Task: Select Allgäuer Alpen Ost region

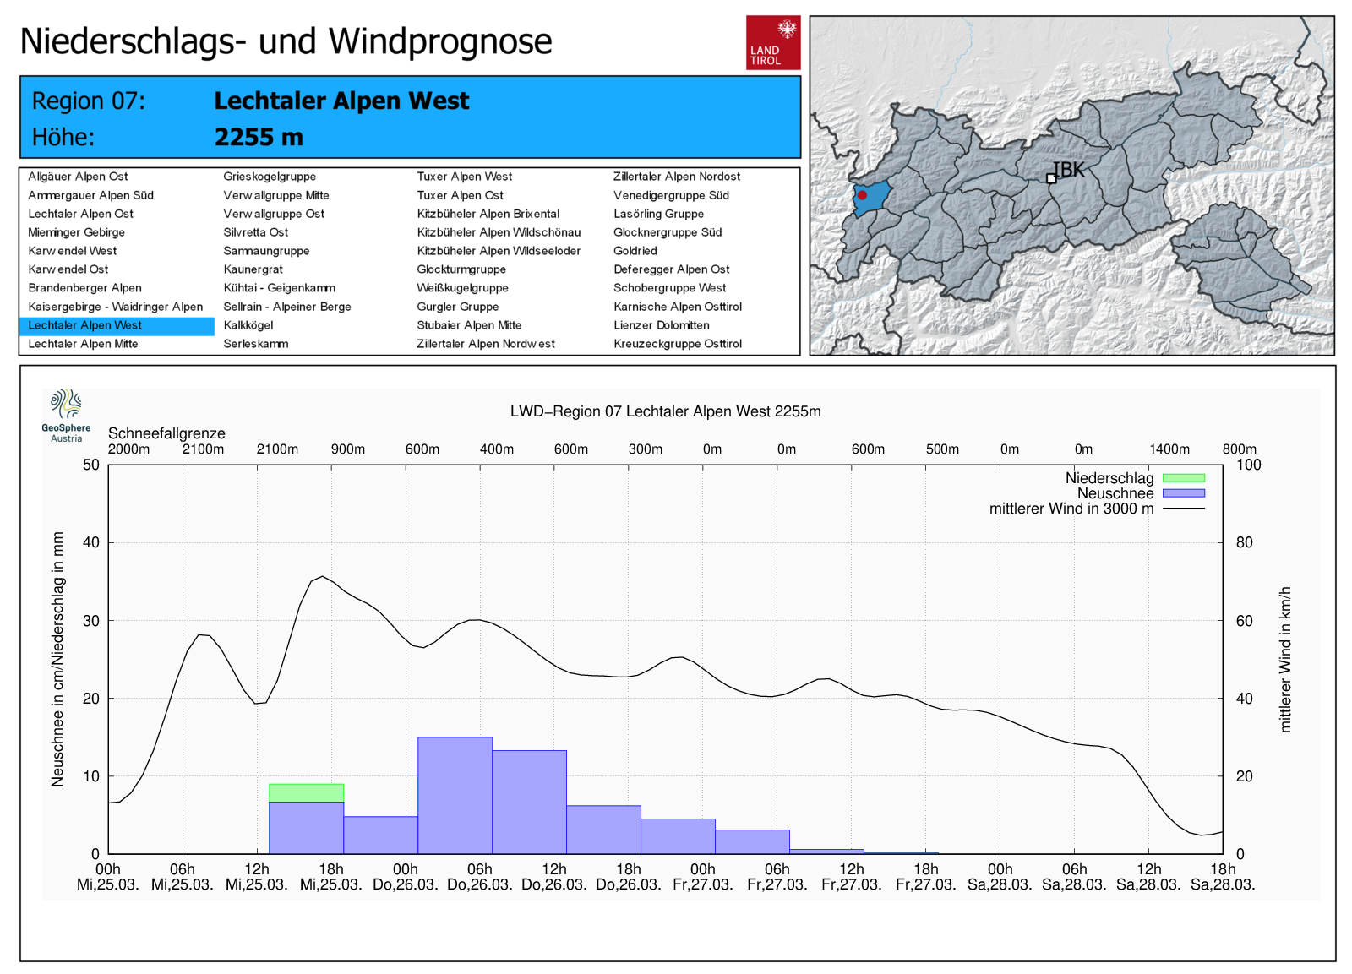Action: pos(78,177)
